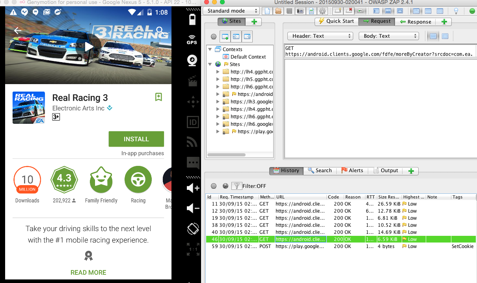The height and width of the screenshot is (283, 477).
Task: Click the Export Context icon
Action: pos(247,37)
